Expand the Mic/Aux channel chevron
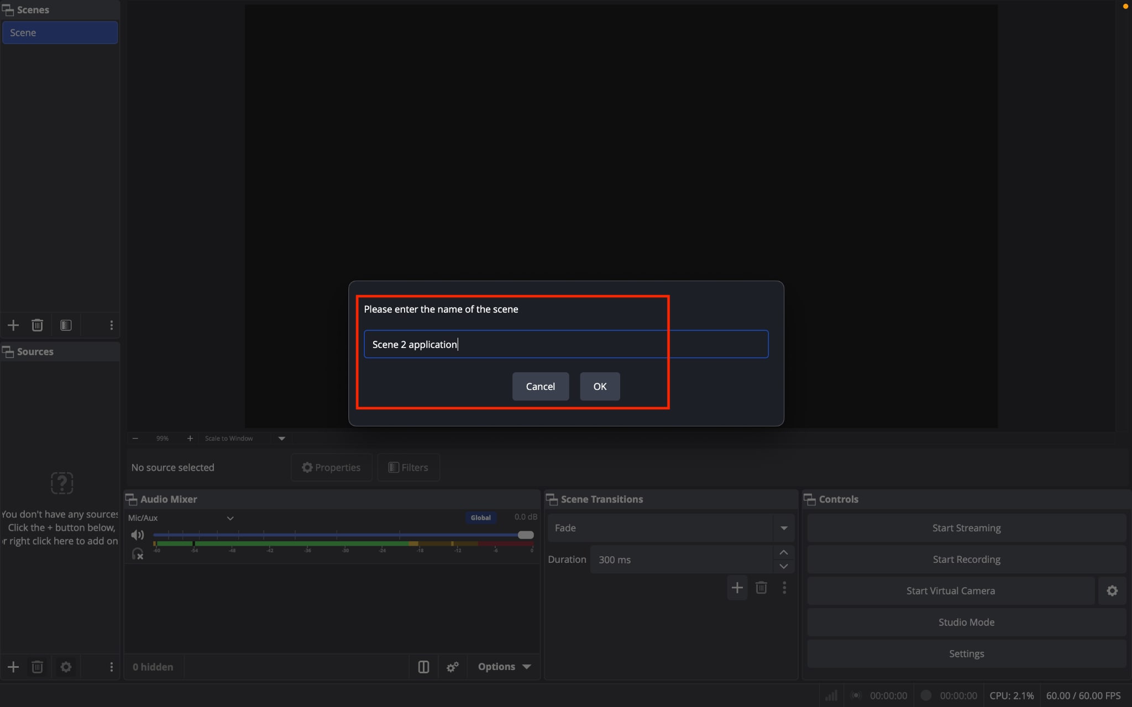Screen dimensions: 1132x707 click(230, 518)
